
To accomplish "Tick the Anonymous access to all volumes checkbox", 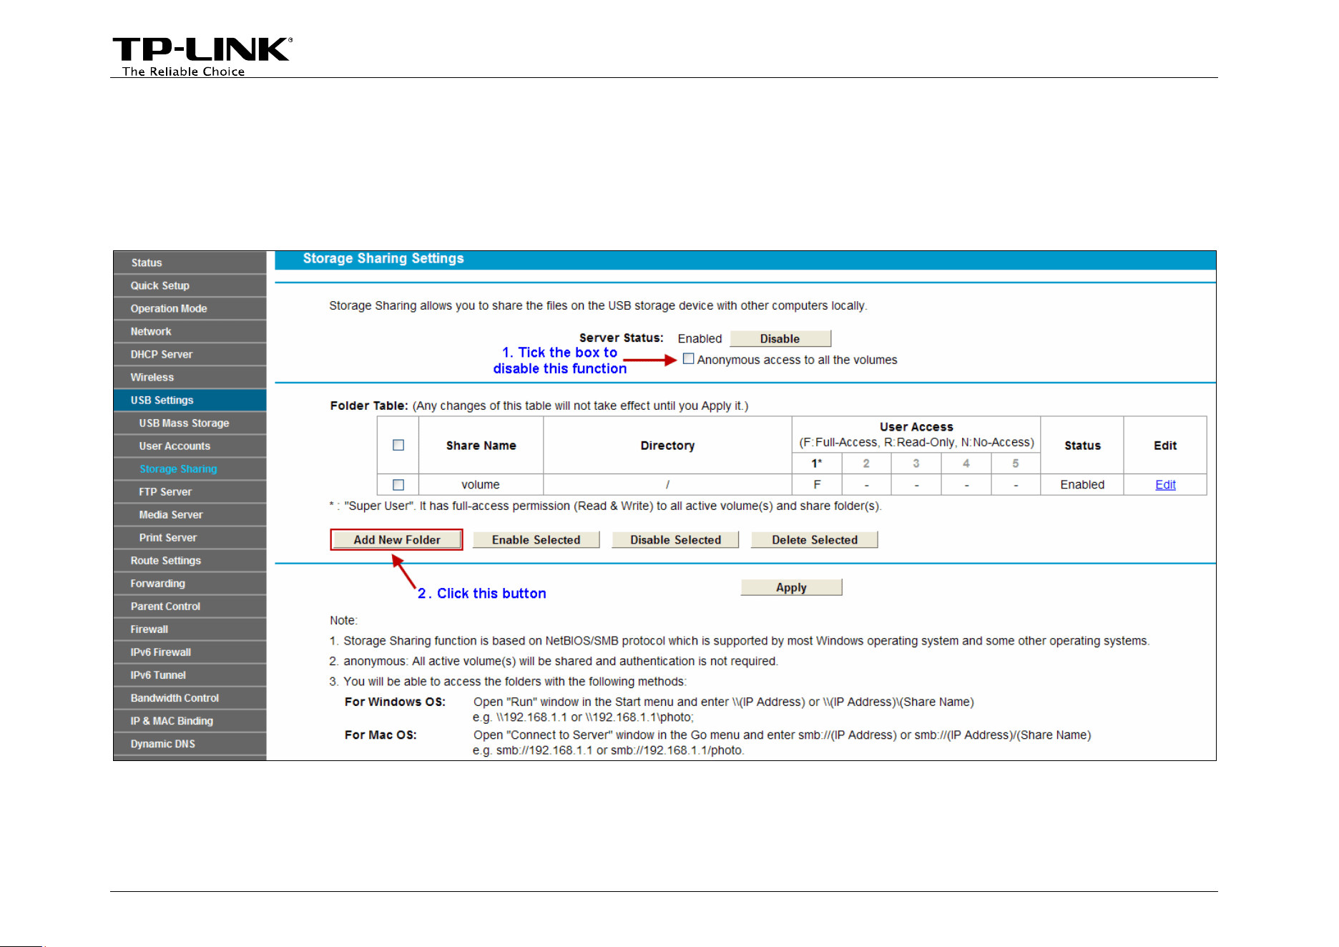I will point(688,359).
